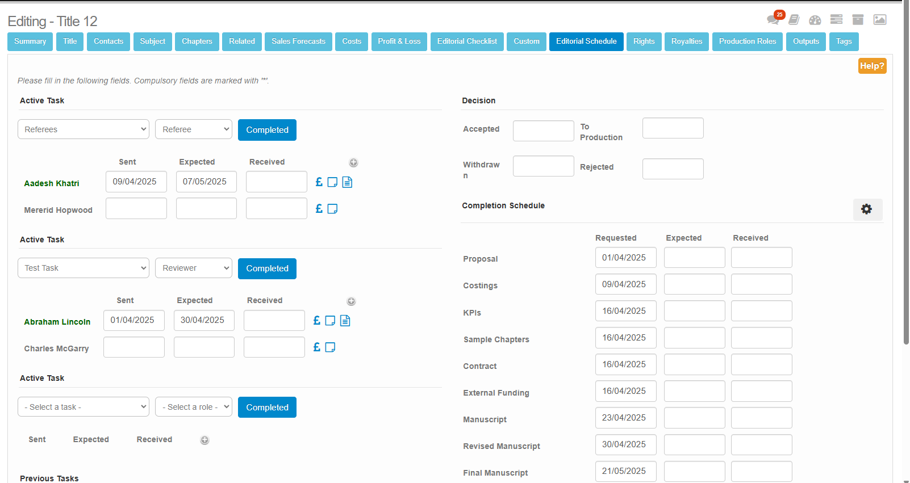This screenshot has width=910, height=483.
Task: Open the image gallery icon in header
Action: 880,20
